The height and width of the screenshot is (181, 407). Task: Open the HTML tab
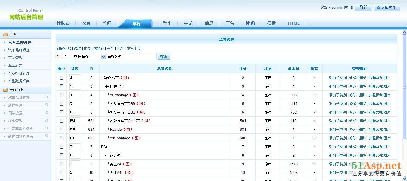(x=294, y=23)
